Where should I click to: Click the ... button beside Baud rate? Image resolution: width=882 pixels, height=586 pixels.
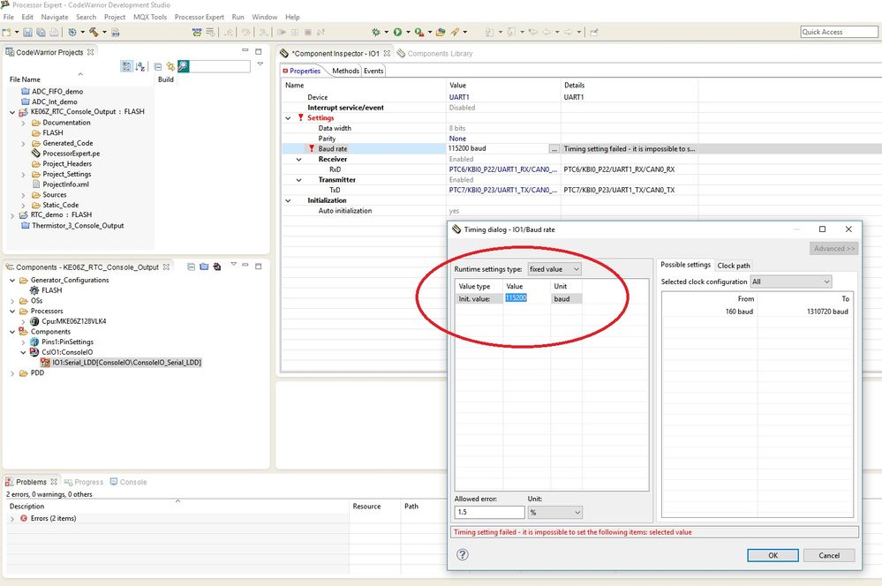tap(554, 149)
